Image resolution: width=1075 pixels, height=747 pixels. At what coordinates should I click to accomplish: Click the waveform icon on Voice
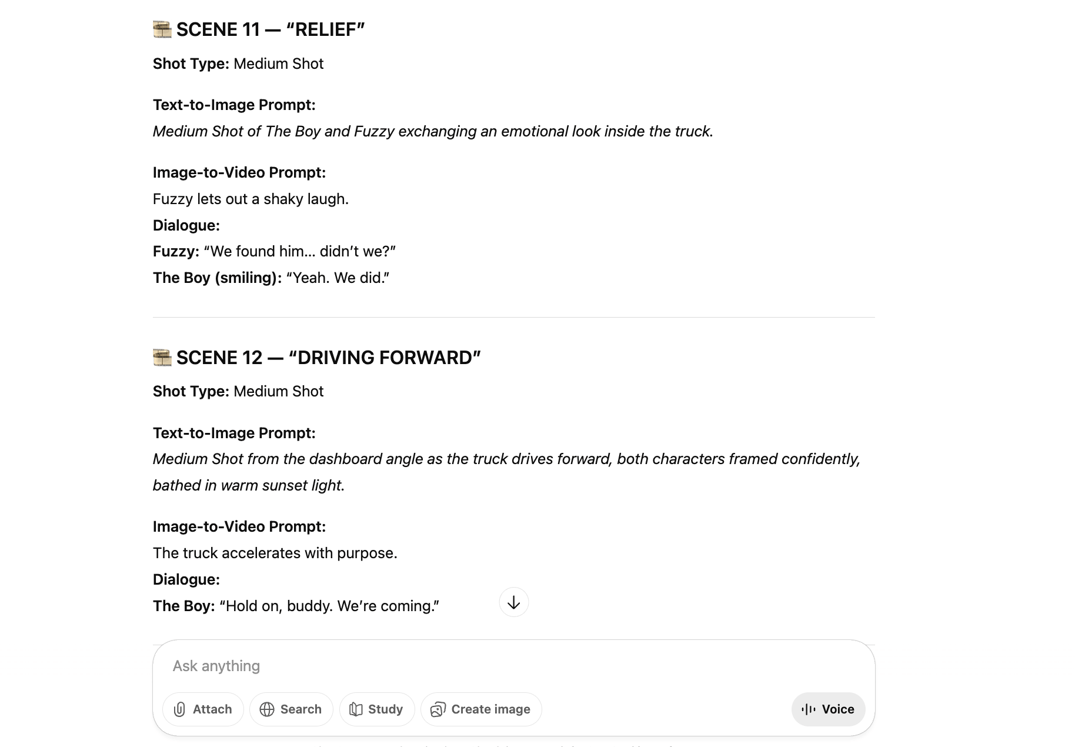point(809,709)
